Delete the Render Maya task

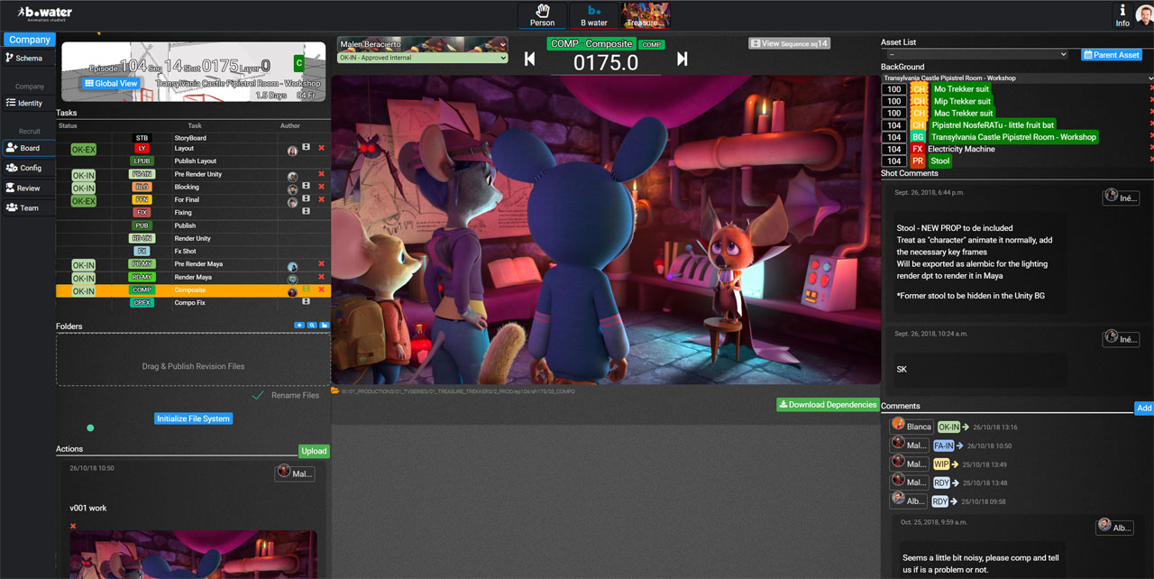coord(321,277)
